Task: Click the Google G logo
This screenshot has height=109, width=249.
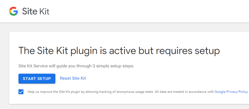Action: click(x=13, y=11)
